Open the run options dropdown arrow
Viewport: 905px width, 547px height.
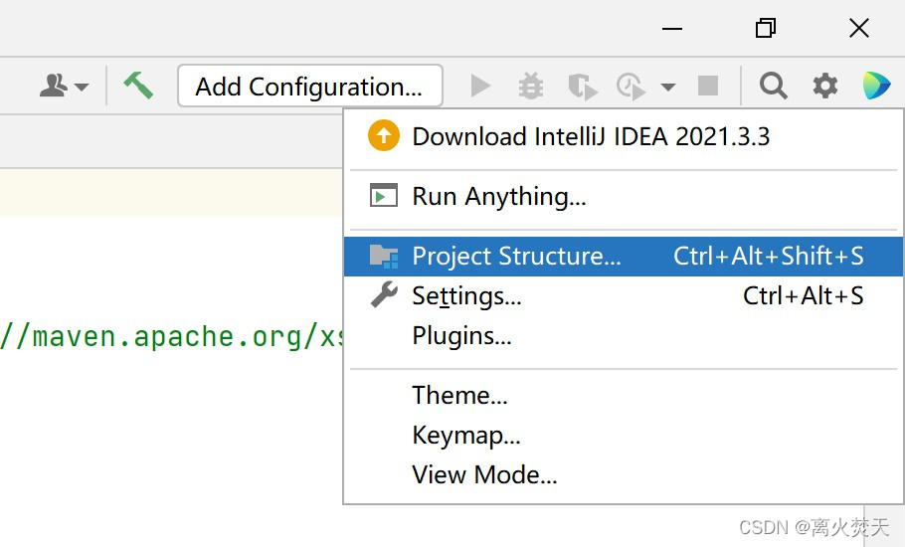(667, 88)
